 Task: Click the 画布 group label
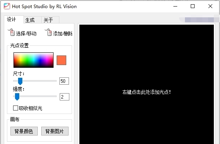[15, 120]
